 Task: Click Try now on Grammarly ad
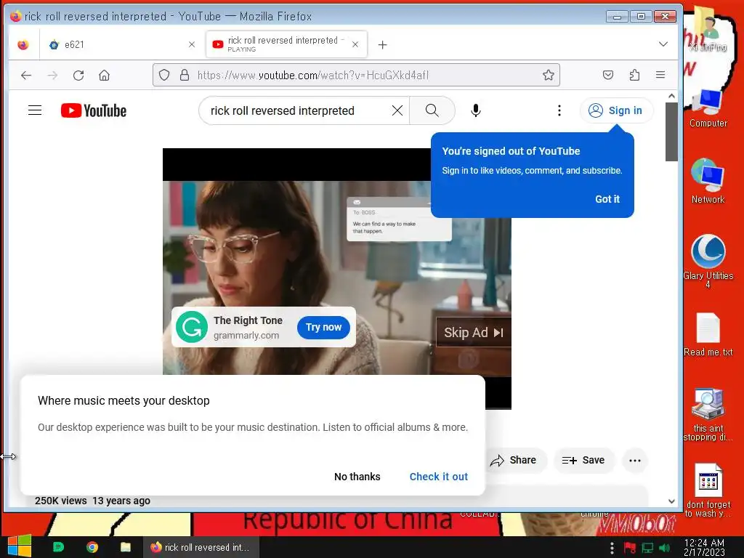pyautogui.click(x=323, y=328)
